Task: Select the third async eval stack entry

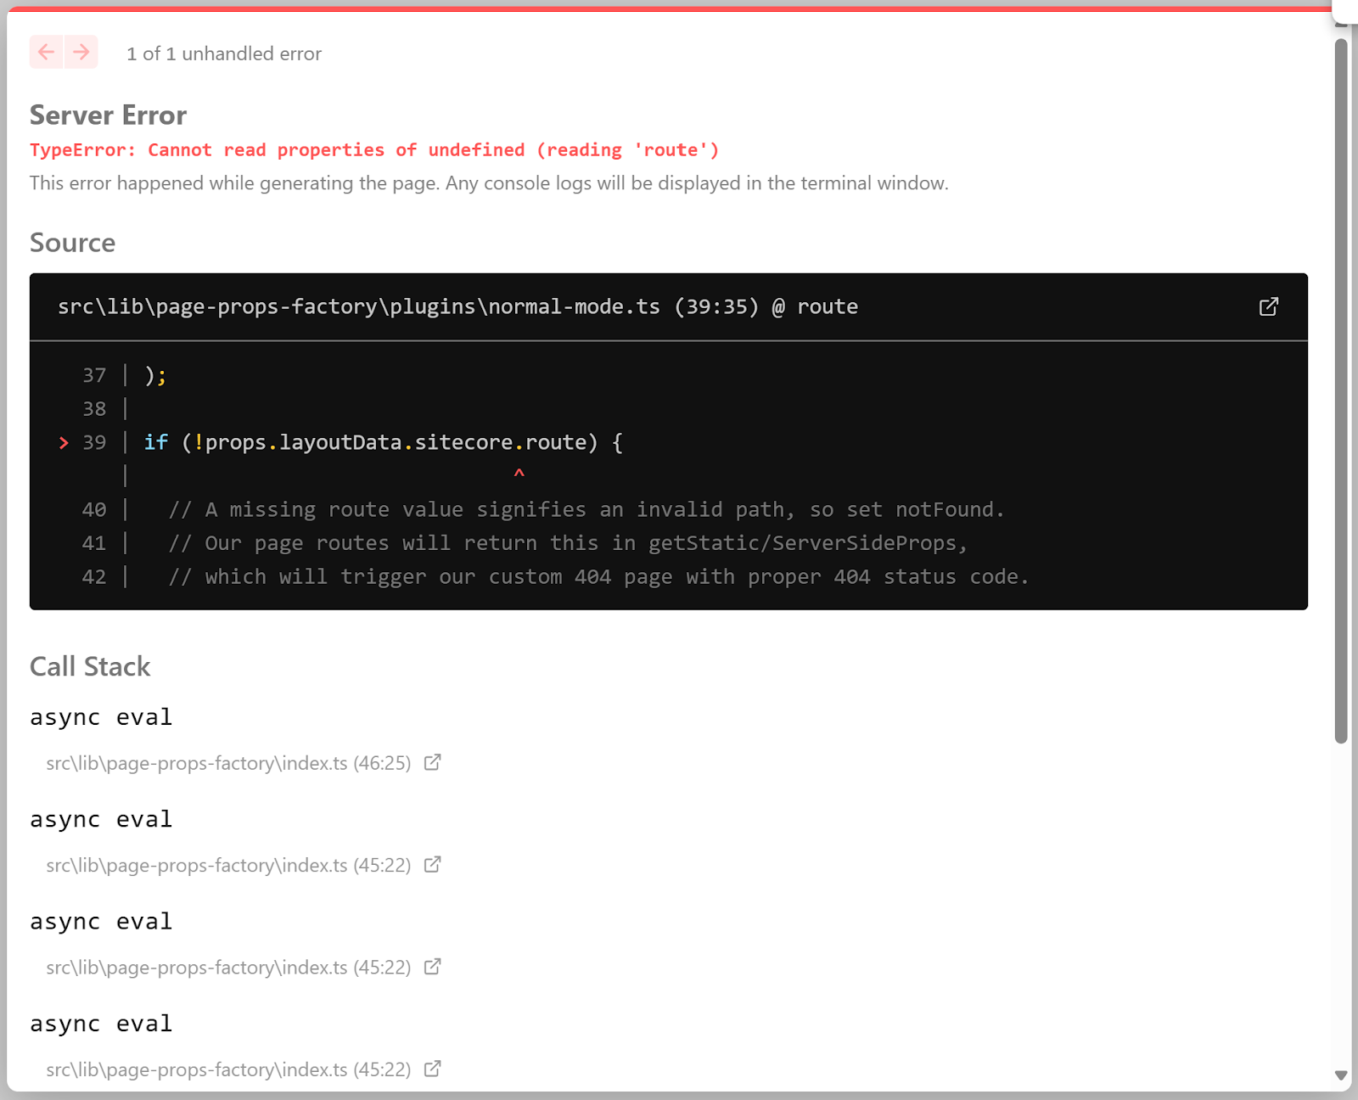Action: click(x=101, y=921)
